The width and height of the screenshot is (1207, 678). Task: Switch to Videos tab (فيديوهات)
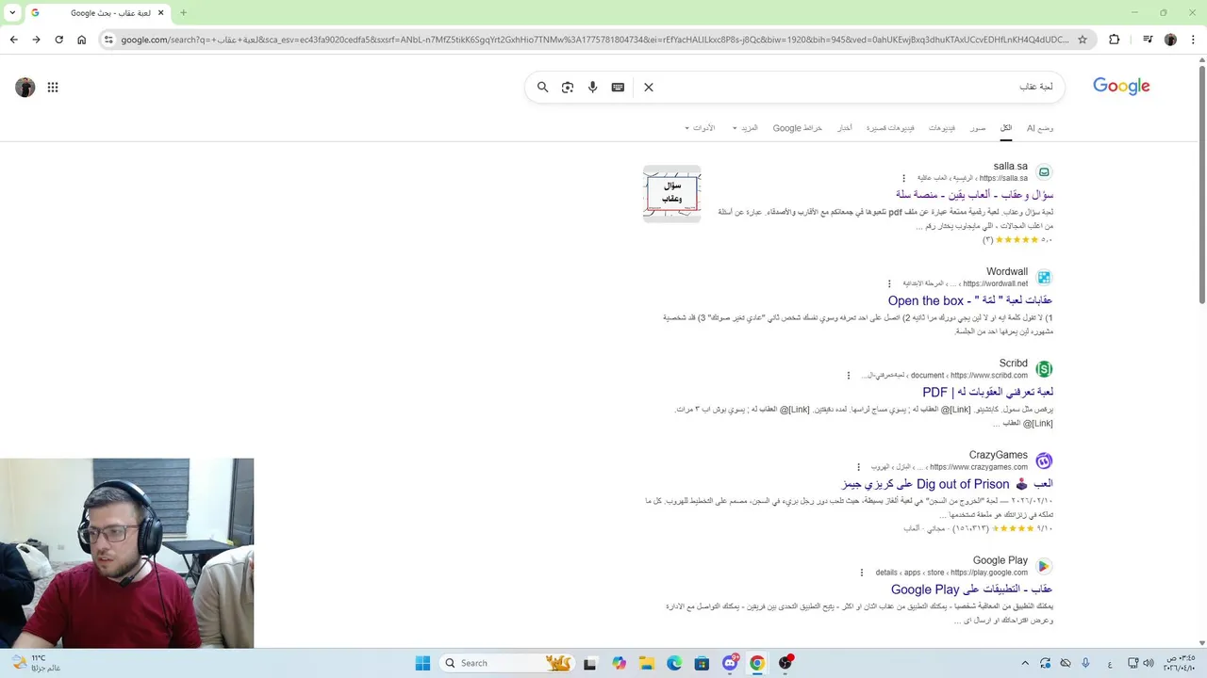(x=941, y=127)
